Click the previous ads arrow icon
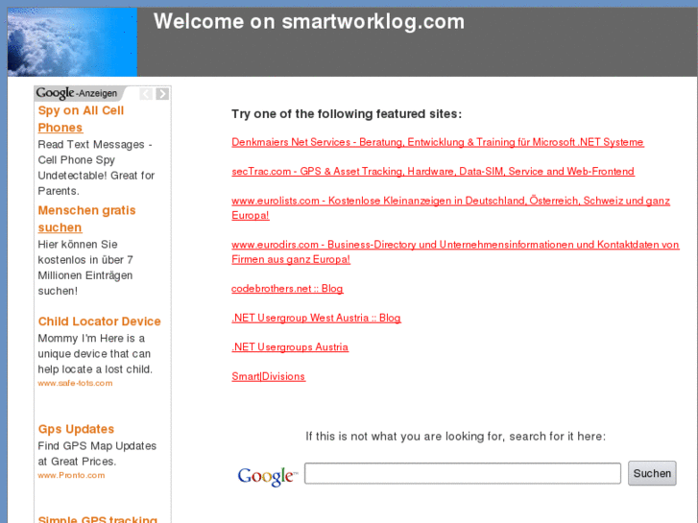The height and width of the screenshot is (523, 698). [146, 94]
